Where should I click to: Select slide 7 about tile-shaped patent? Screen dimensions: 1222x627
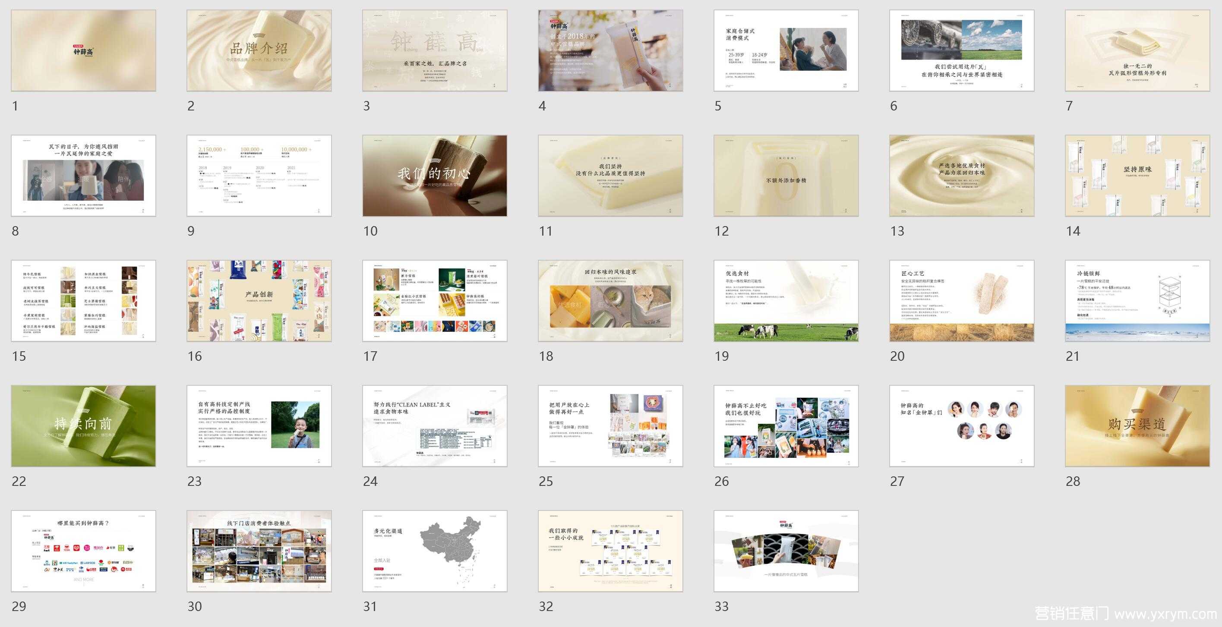click(x=1137, y=50)
